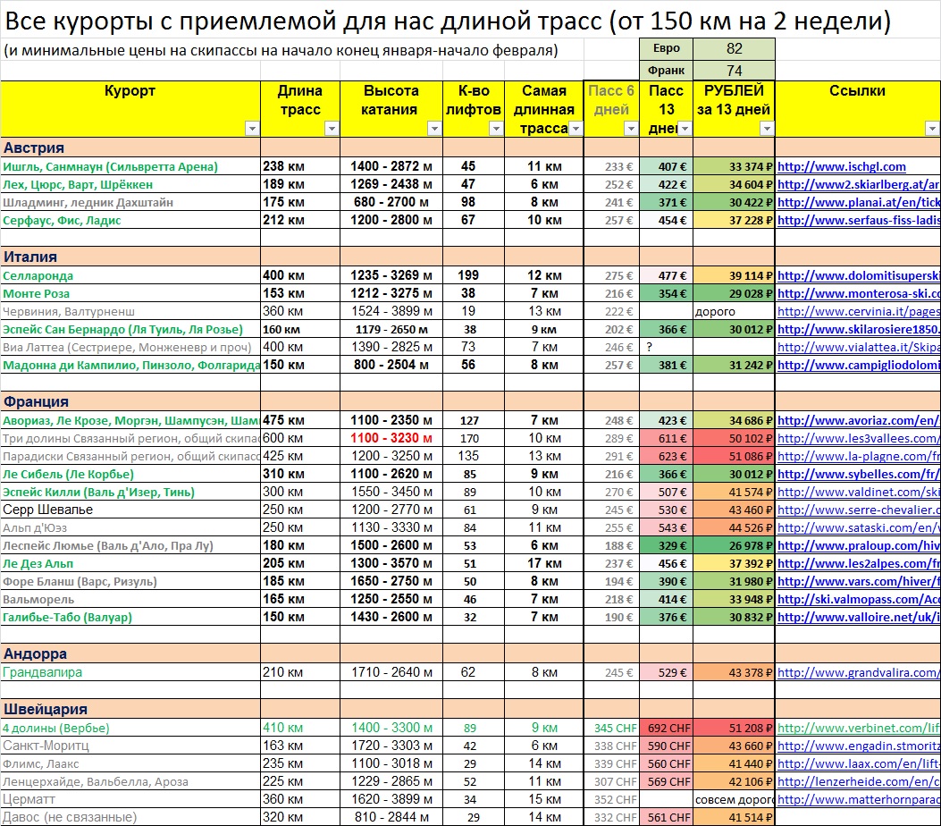Open the vars.com link
This screenshot has height=826, width=941.
[x=859, y=581]
